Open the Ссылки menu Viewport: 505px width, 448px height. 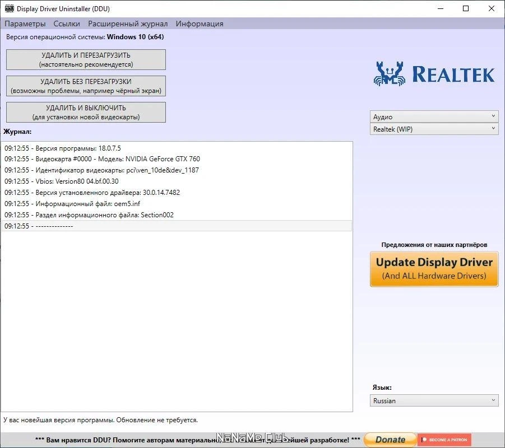67,24
